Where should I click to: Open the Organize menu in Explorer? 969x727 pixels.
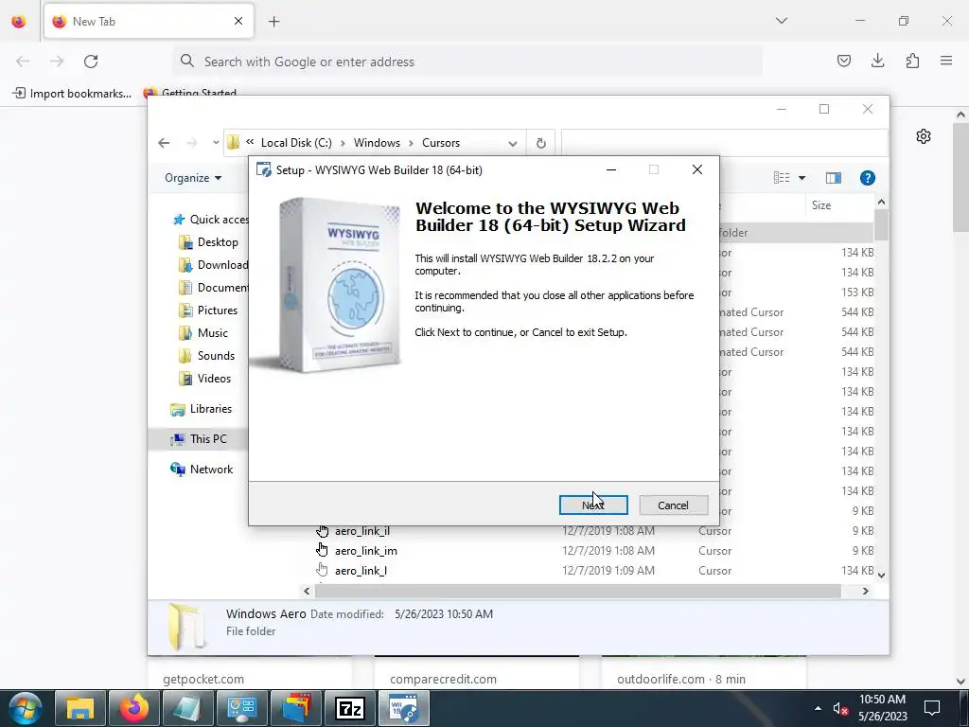click(x=193, y=178)
